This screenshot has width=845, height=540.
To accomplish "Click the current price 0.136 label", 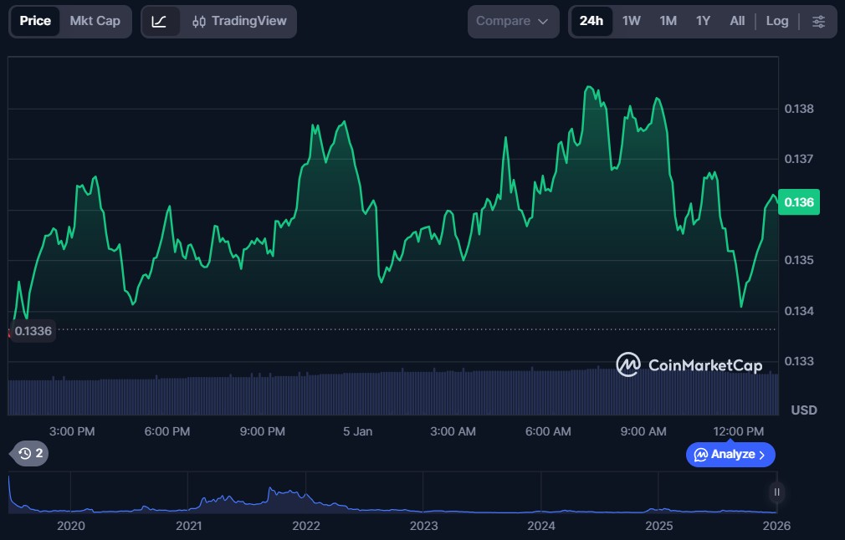I will [x=799, y=202].
